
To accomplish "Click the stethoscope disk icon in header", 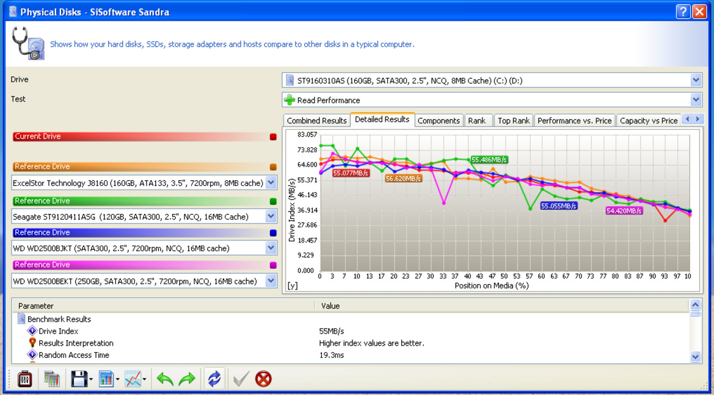I will click(x=28, y=44).
